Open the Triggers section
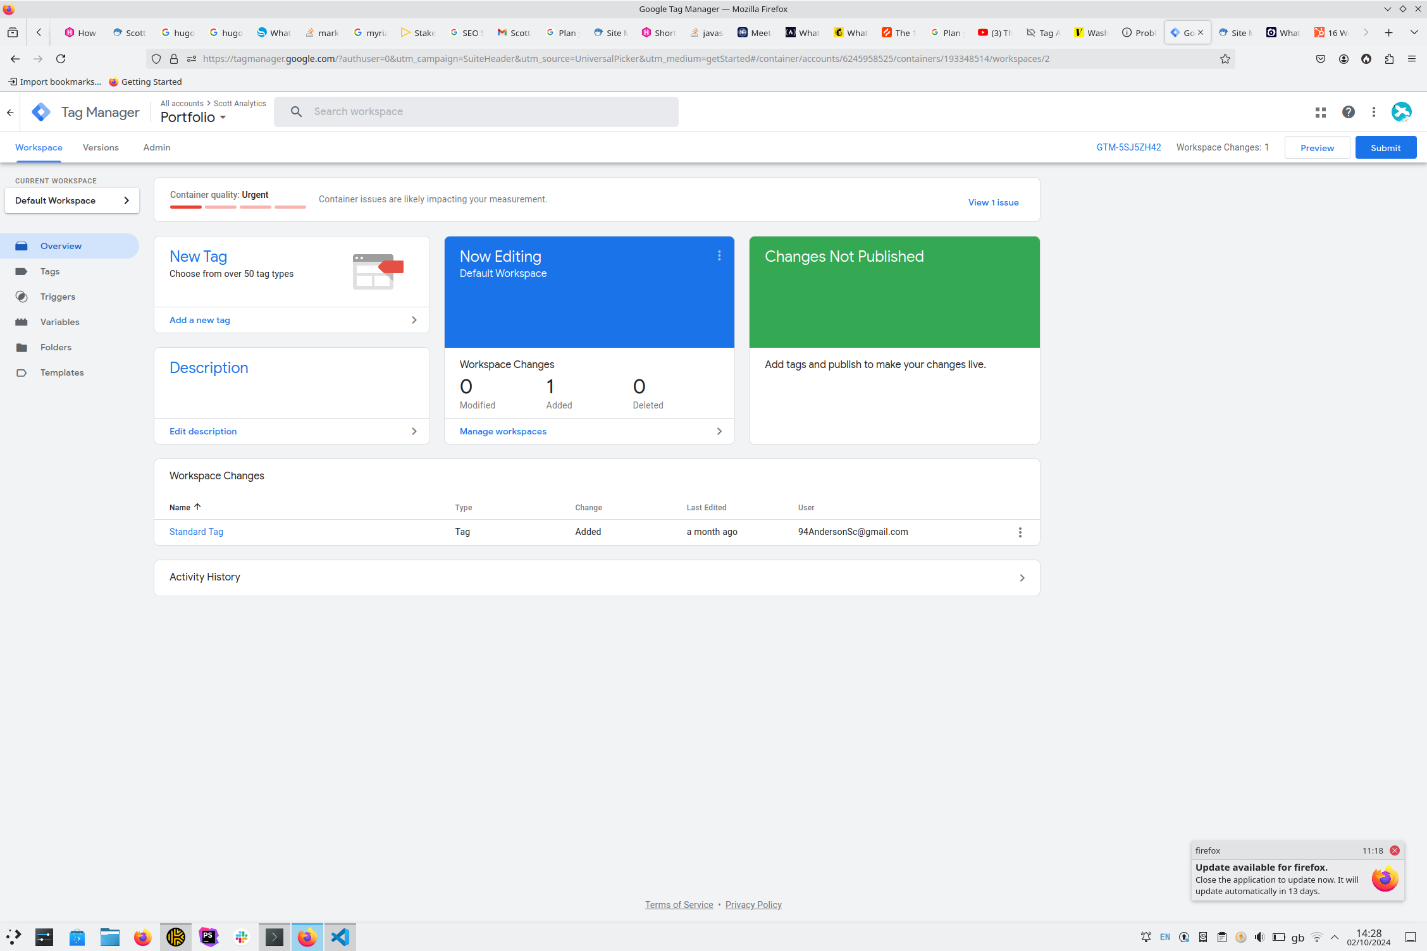 pos(58,297)
